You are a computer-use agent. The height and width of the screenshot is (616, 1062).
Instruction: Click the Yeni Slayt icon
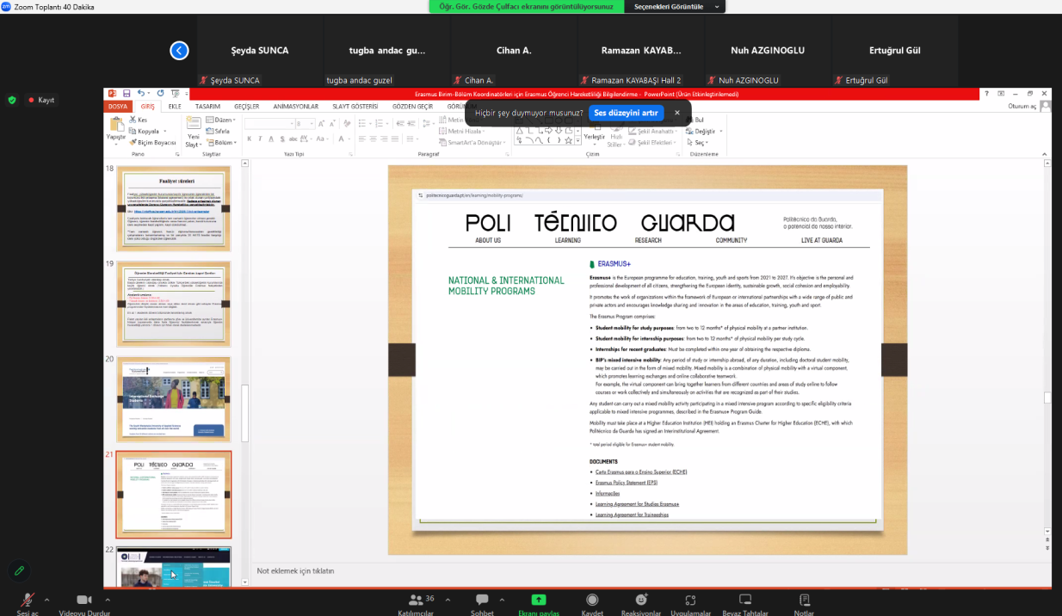[194, 124]
